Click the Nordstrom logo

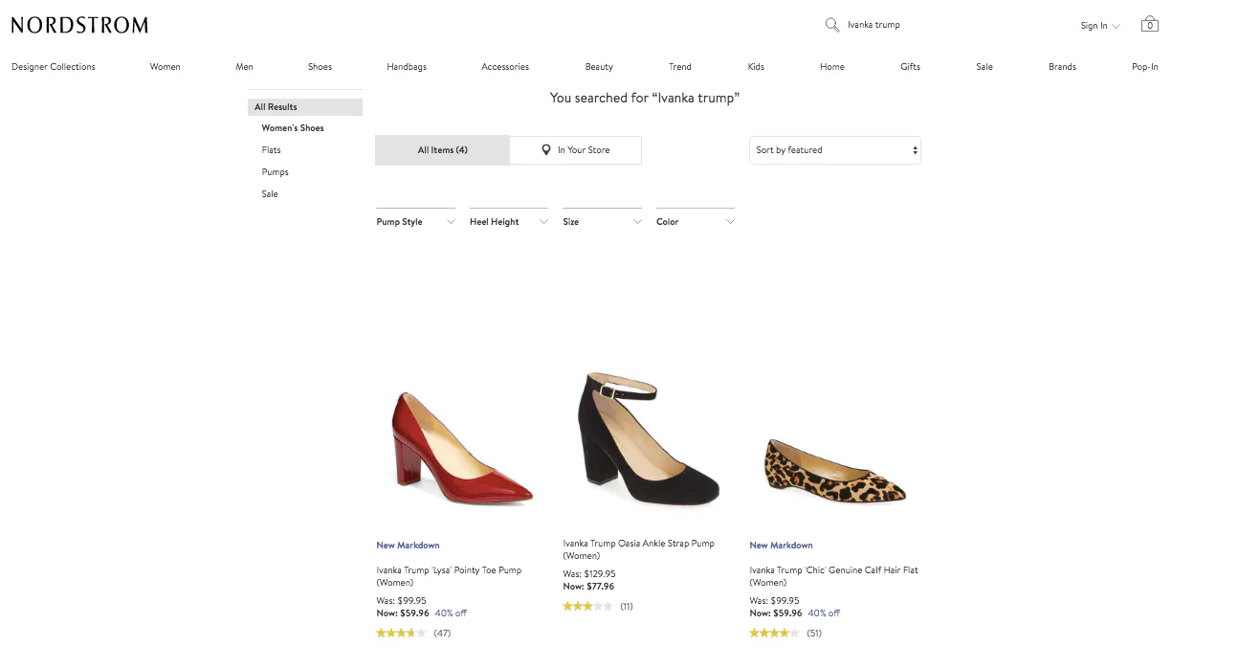point(79,26)
